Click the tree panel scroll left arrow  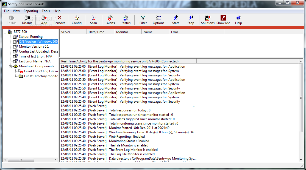(5, 160)
